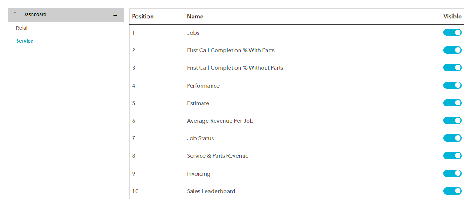This screenshot has width=469, height=199.
Task: Collapse the Dashboard section with minus icon
Action: point(115,15)
